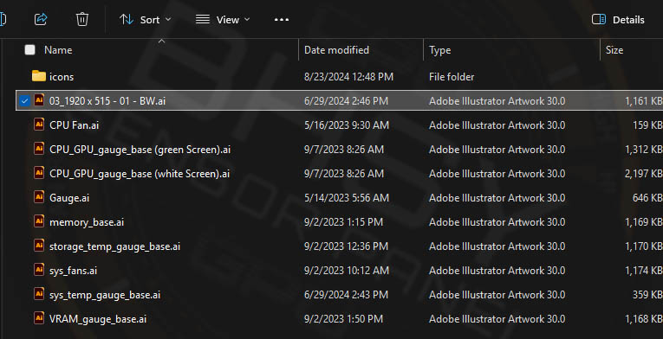663x339 pixels.
Task: Click the File folder type cell
Action: pyautogui.click(x=452, y=77)
